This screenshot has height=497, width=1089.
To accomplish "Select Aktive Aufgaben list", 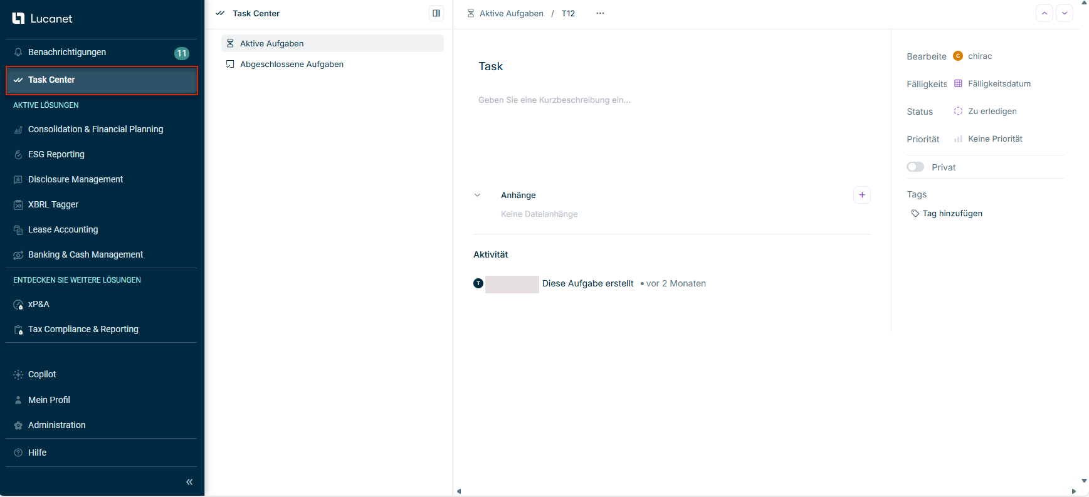I will click(x=332, y=43).
